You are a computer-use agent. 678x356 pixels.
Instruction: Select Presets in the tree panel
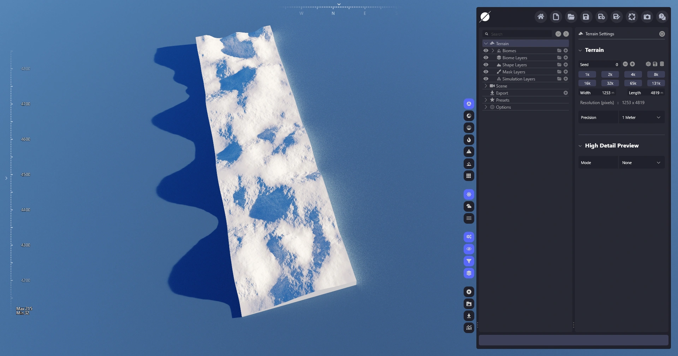tap(502, 100)
